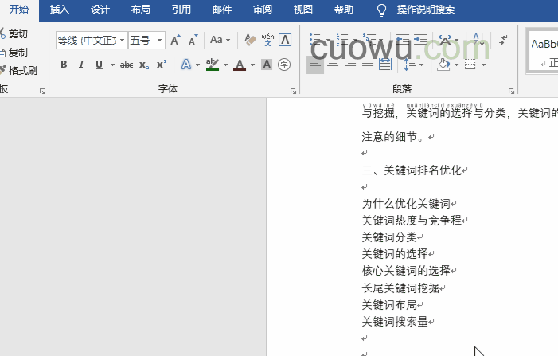Apply text highlight color
This screenshot has width=558, height=356.
coord(213,65)
